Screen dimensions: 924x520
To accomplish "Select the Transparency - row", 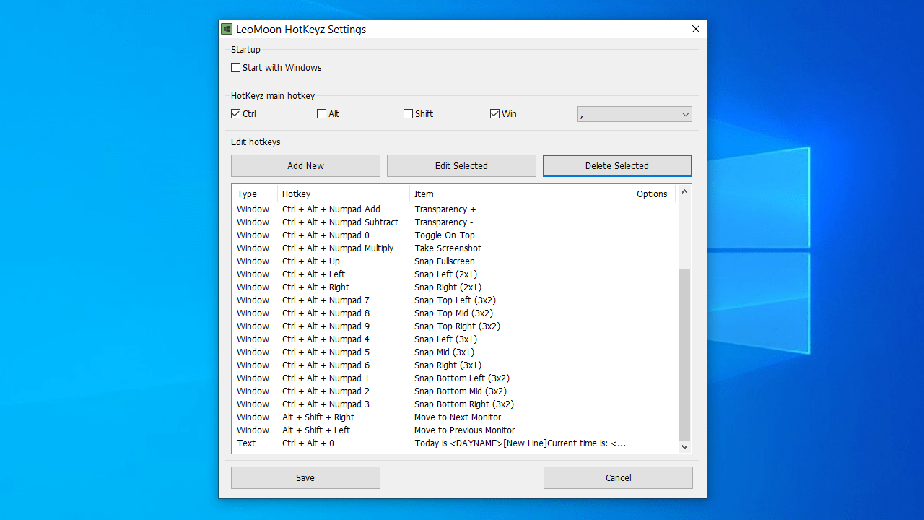I will coord(456,222).
